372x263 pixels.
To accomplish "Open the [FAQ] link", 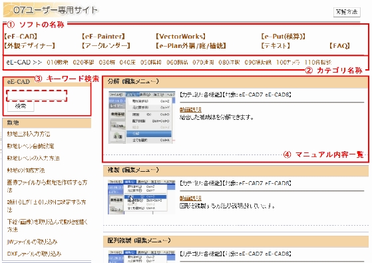I will pyautogui.click(x=339, y=45).
